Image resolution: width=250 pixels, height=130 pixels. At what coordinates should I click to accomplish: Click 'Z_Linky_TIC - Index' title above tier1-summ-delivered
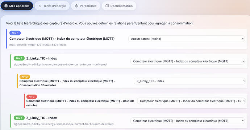click(42, 118)
